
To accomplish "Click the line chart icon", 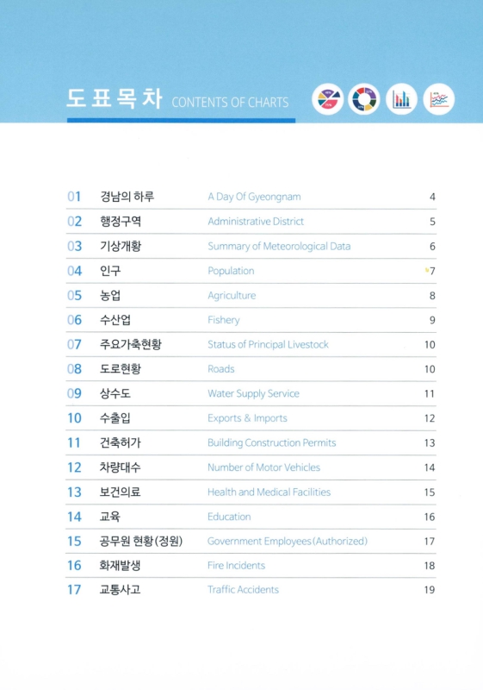I will point(438,99).
